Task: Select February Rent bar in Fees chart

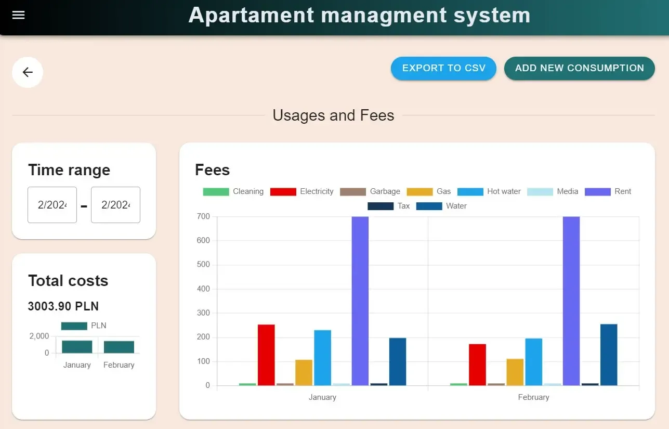Action: pyautogui.click(x=571, y=301)
